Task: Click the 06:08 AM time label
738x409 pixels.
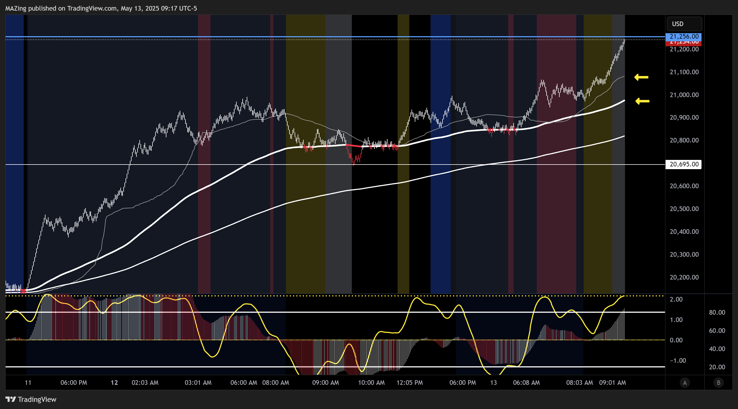Action: pos(526,383)
